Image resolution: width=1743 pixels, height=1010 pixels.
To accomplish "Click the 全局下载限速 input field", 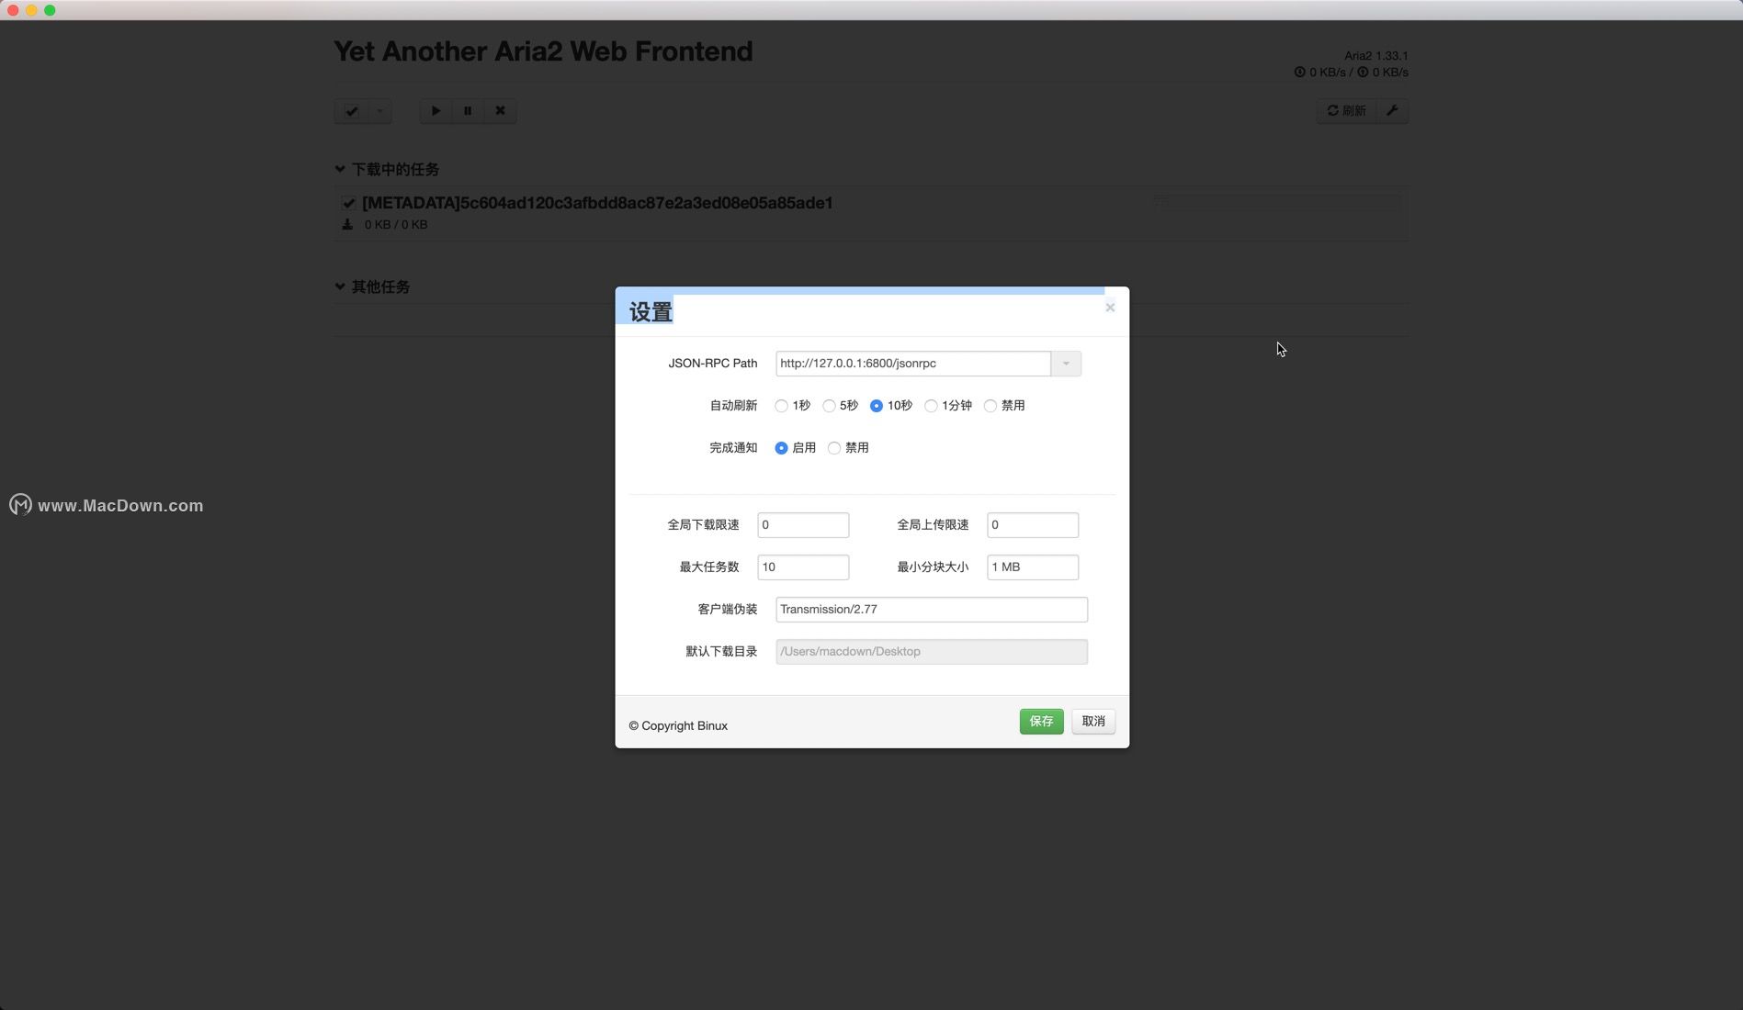I will click(803, 525).
